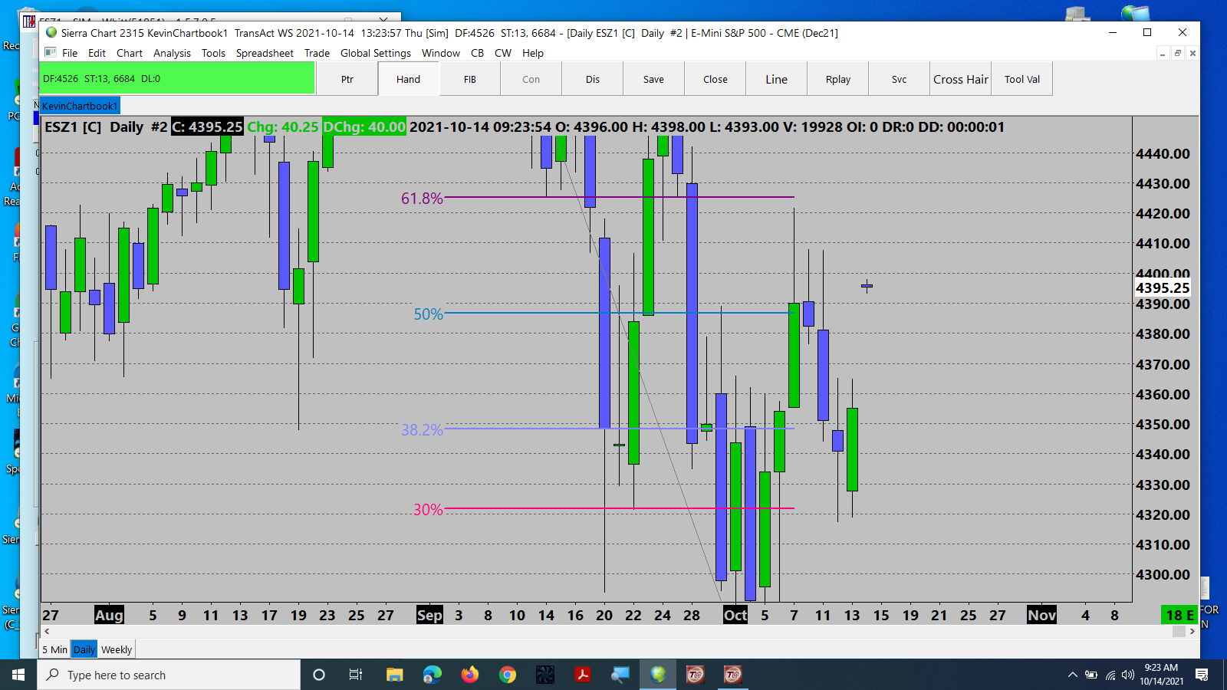Switch to the 5 Min chart tab
The image size is (1227, 690).
(54, 649)
